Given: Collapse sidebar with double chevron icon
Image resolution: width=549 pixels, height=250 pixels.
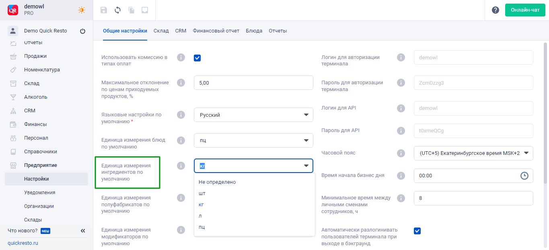Looking at the screenshot, I should click(83, 231).
